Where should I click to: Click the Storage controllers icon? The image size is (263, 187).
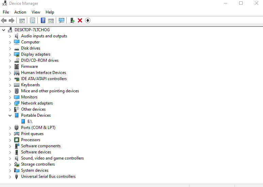pos(17,164)
